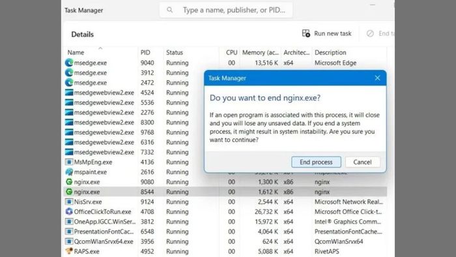The height and width of the screenshot is (257, 456).
Task: Click PID cell 4708
Action: tap(147, 211)
